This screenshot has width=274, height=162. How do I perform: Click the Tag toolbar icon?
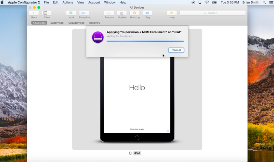tap(147, 13)
